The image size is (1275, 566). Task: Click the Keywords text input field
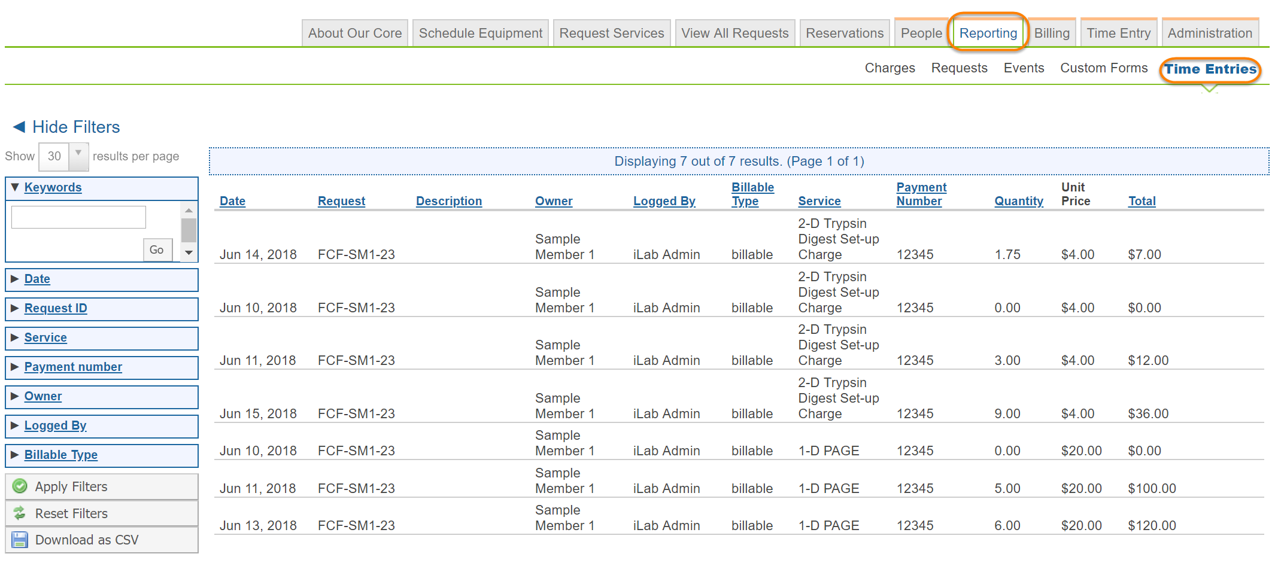pos(78,217)
